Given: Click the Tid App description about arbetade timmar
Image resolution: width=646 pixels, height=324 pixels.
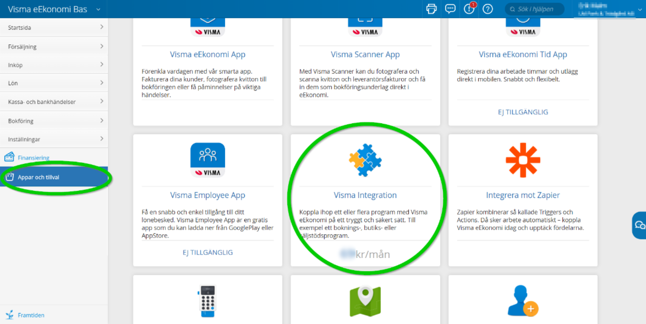Looking at the screenshot, I should click(517, 75).
